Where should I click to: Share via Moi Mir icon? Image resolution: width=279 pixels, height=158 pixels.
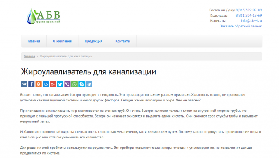pos(46,84)
